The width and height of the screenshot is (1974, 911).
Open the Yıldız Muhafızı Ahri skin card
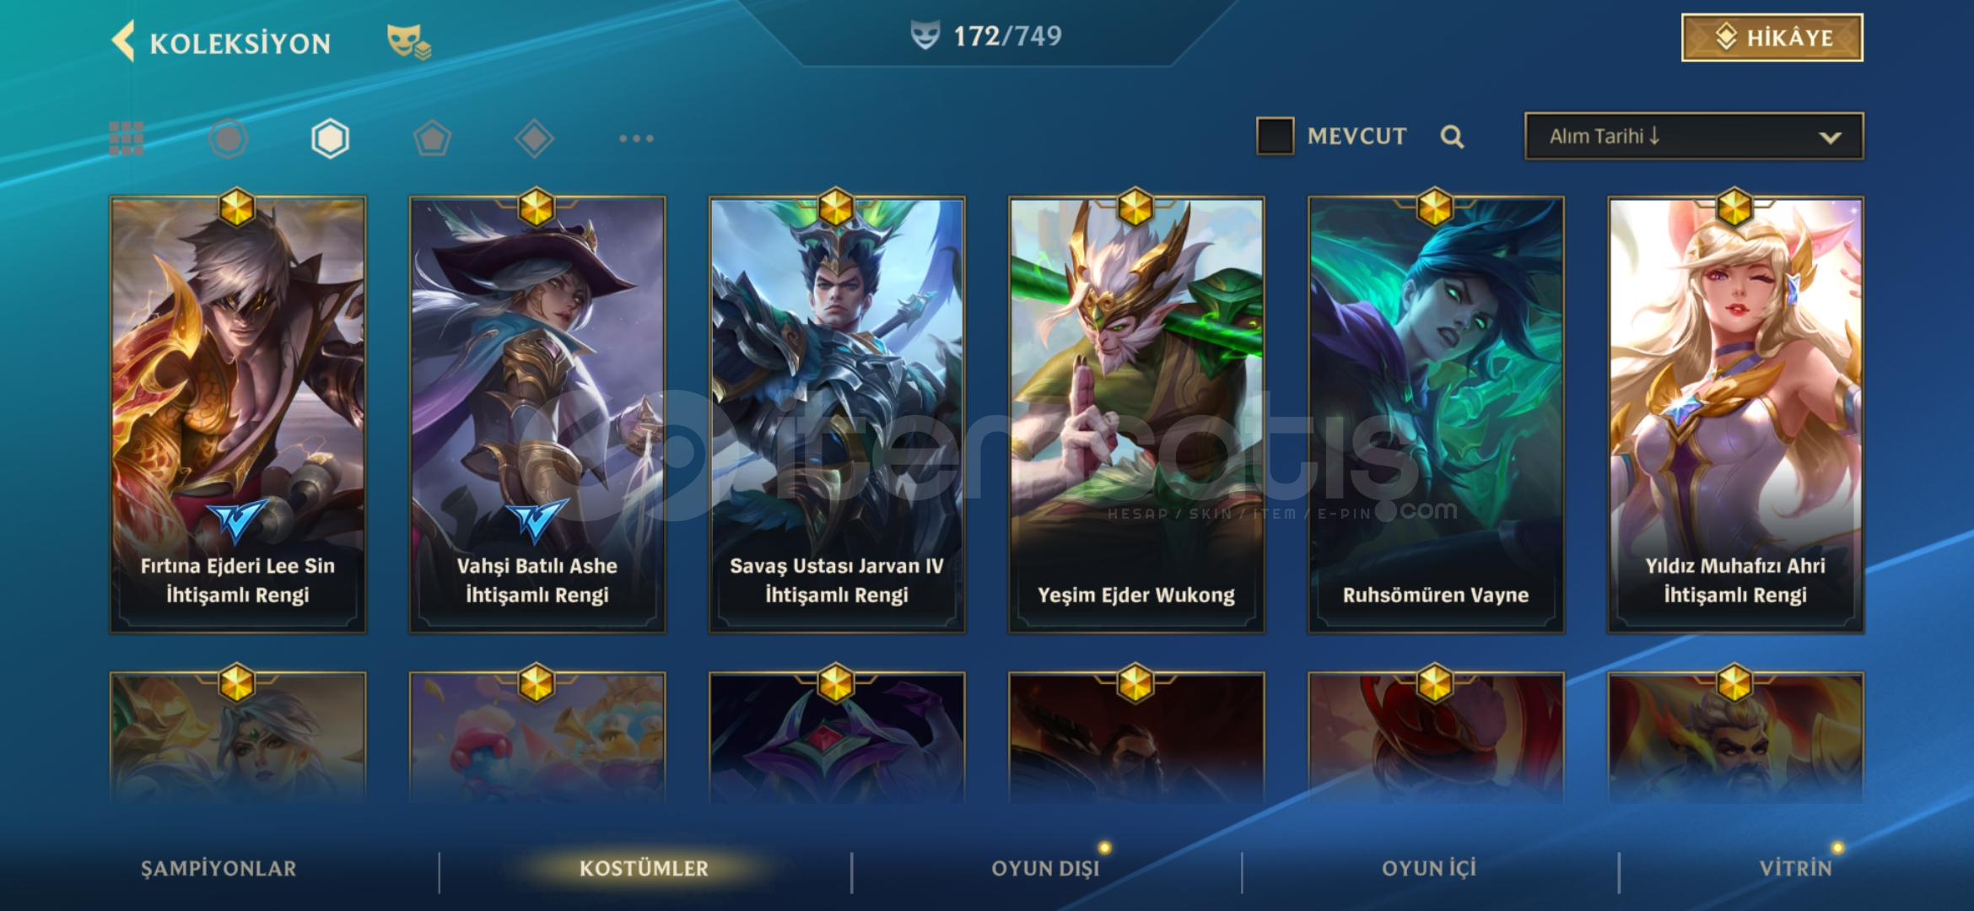(1735, 415)
